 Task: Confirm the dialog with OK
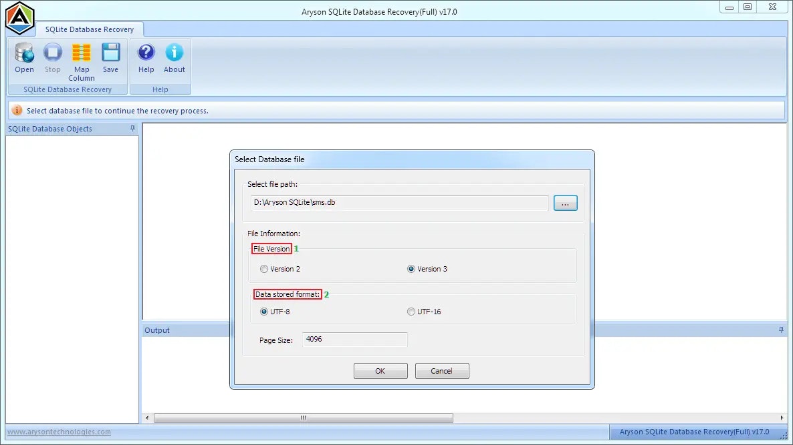[380, 371]
